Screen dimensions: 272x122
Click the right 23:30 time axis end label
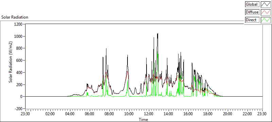tap(262, 114)
